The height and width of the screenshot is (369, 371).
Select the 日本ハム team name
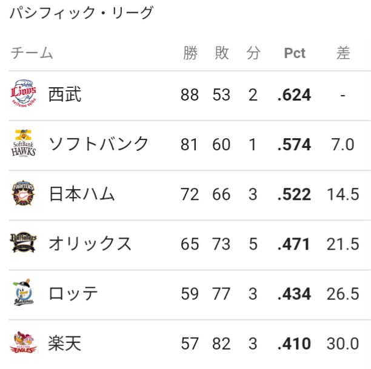point(82,194)
